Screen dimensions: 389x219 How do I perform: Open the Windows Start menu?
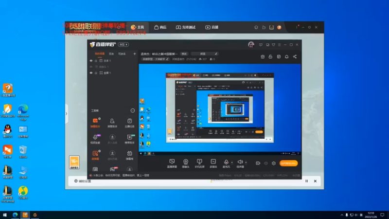5,215
